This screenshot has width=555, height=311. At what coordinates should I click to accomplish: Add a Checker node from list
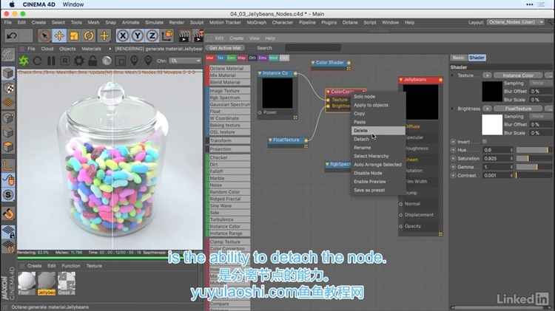tap(229, 157)
